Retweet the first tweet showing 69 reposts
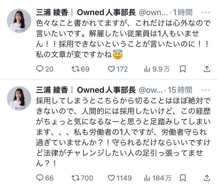Viewport: 218px width, 186px height. 76,69
